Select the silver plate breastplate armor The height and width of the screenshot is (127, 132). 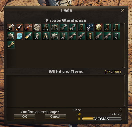tap(54, 36)
